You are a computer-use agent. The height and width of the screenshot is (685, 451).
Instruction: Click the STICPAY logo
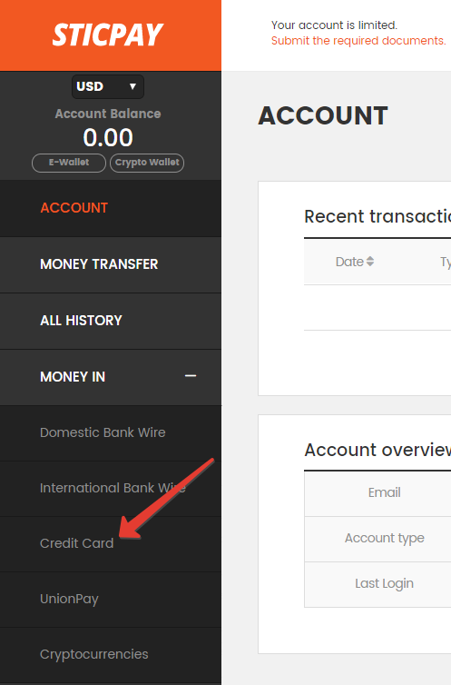click(107, 35)
